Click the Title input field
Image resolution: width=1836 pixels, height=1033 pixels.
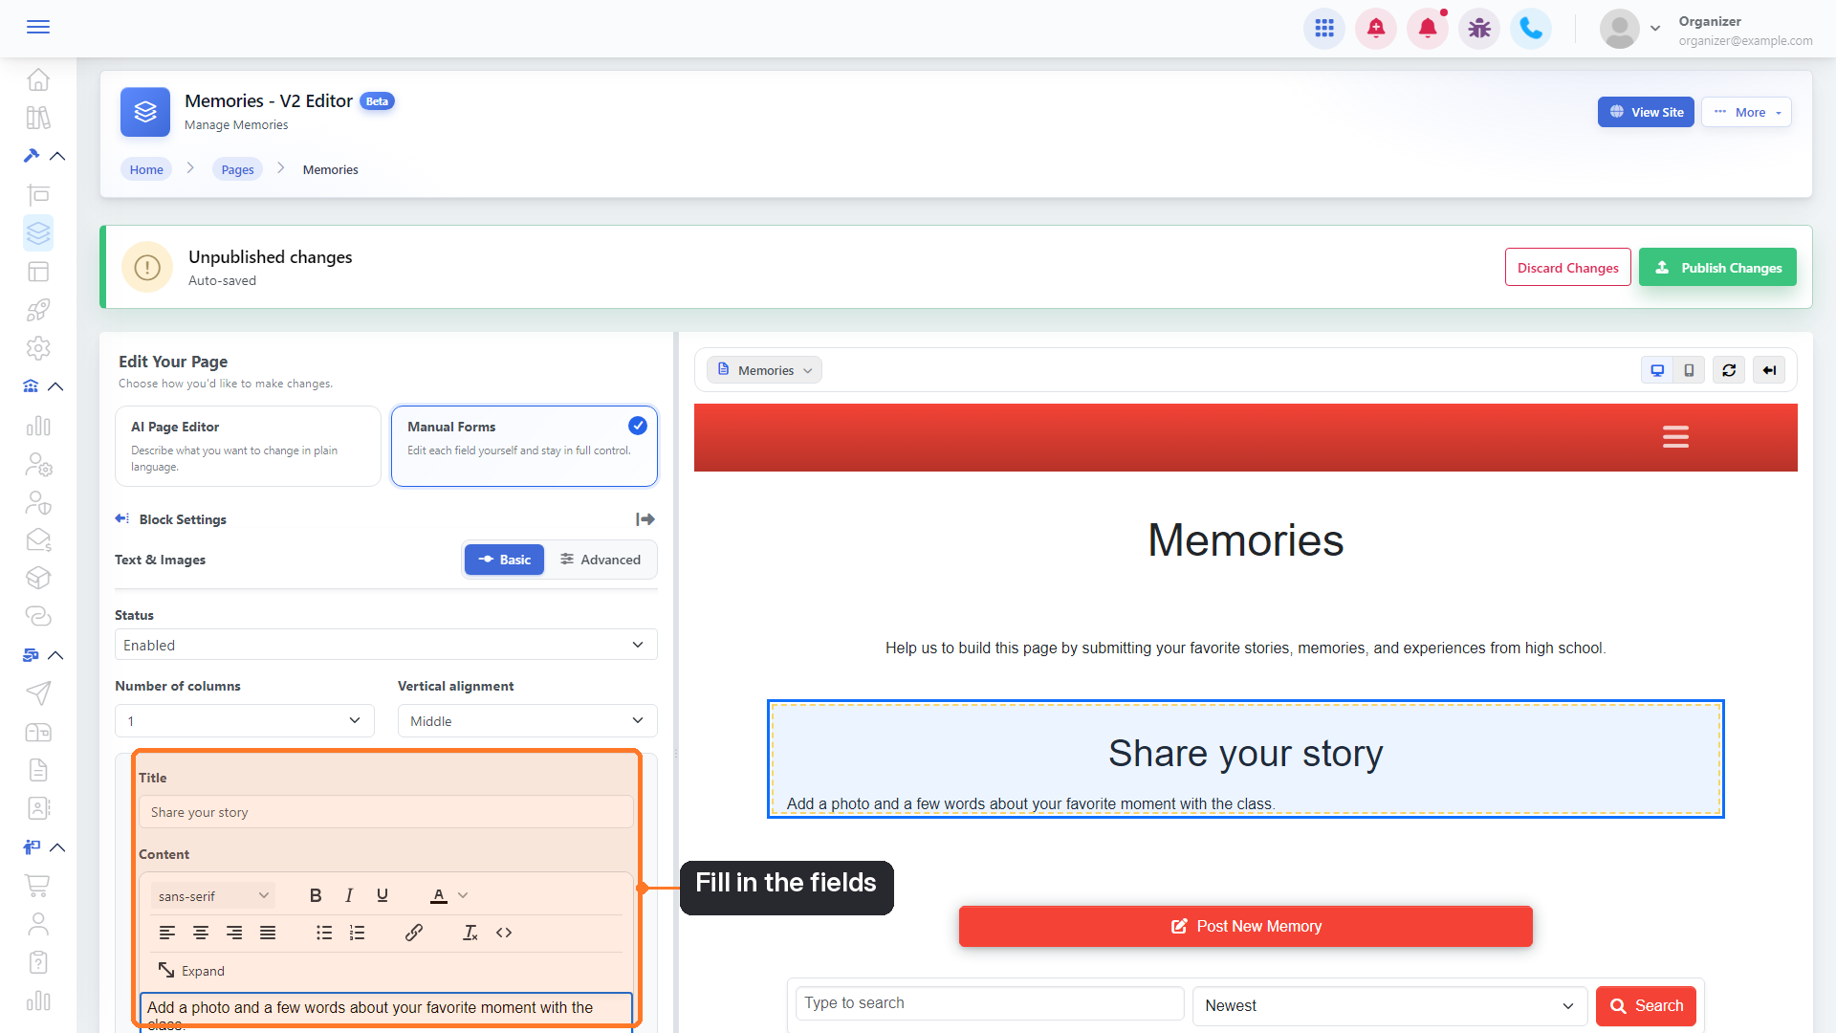click(385, 812)
